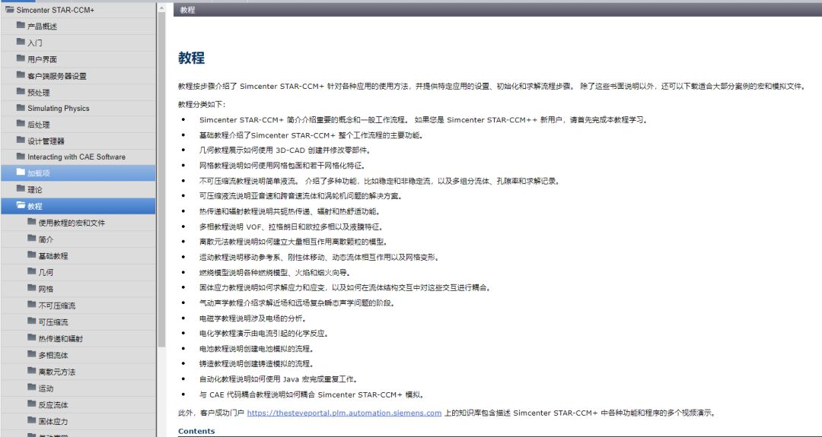
Task: Click the folder icon next to 用户界面
Action: coord(21,59)
